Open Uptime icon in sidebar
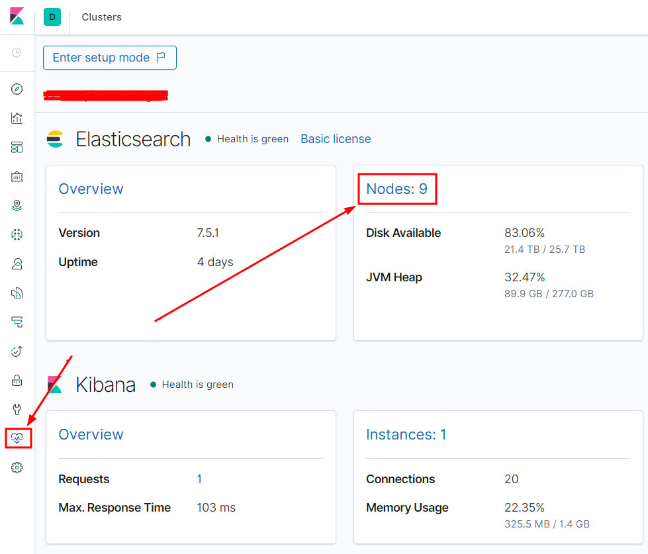The height and width of the screenshot is (554, 648). point(17,351)
